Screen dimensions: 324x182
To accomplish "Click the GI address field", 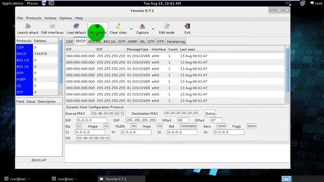I will point(229,132).
